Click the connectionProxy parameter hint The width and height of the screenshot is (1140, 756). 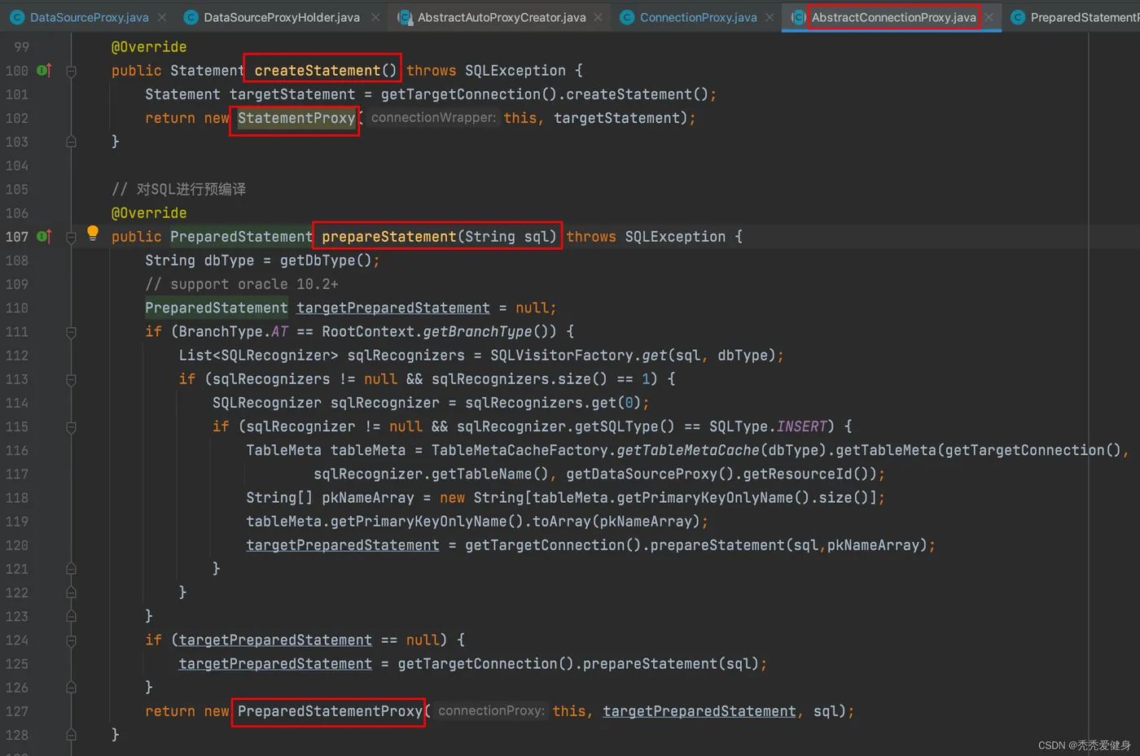coord(491,711)
